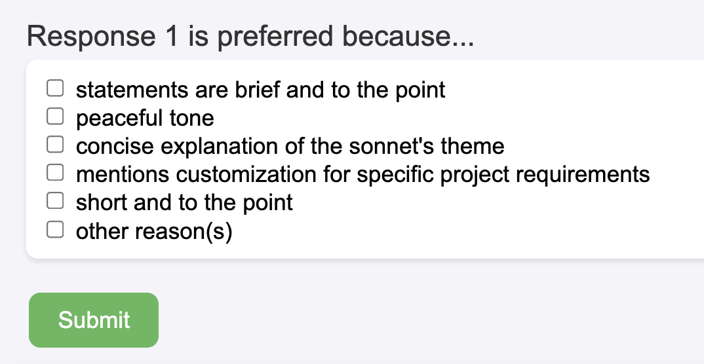Screen dimensions: 704x364
Task: Click the word "sonnet's" in the third option
Action: pyautogui.click(x=391, y=146)
